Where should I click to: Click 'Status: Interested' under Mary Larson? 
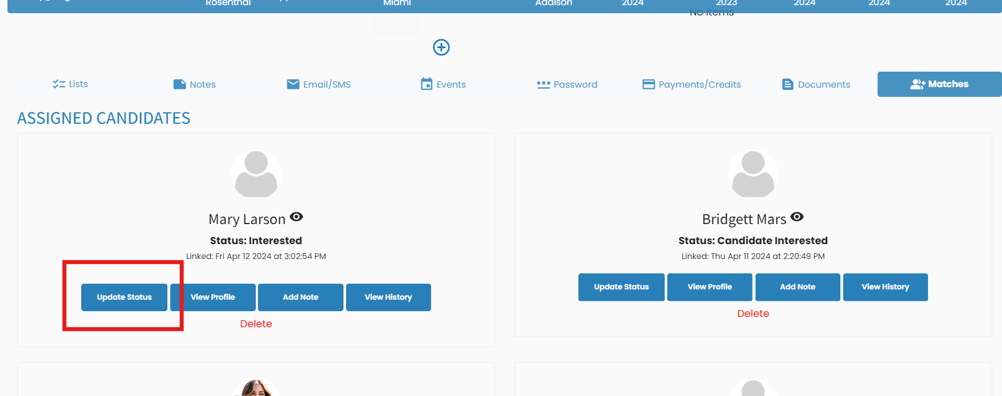point(256,241)
